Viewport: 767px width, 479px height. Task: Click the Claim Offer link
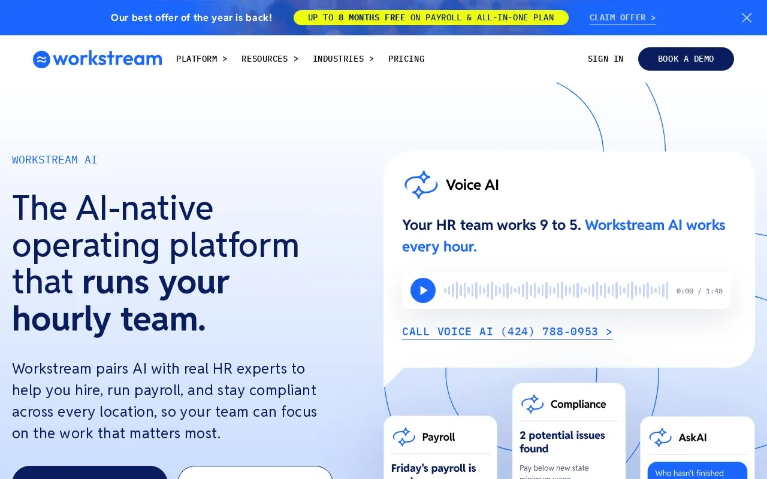pos(623,18)
